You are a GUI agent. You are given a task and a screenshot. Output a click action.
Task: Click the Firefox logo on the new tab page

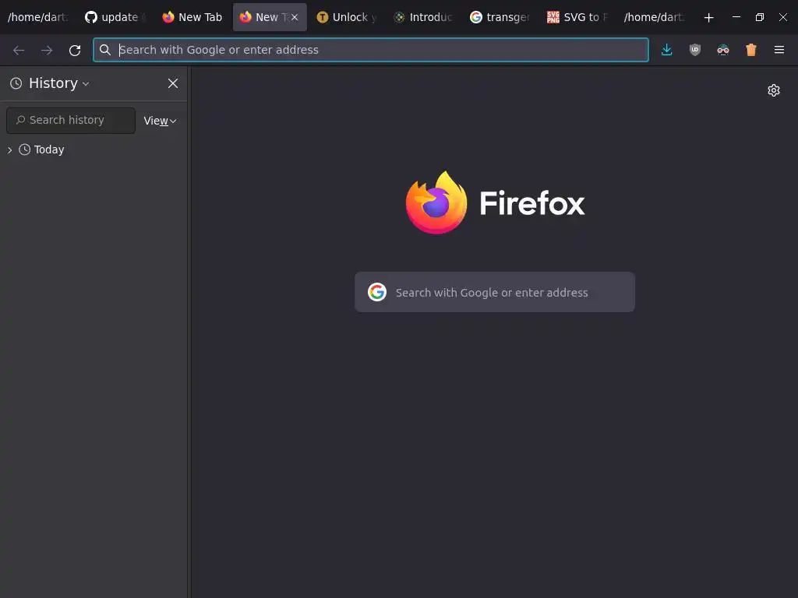[436, 202]
